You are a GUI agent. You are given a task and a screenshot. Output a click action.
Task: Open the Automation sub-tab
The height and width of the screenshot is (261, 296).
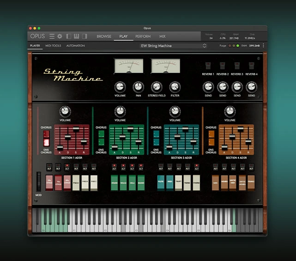point(75,46)
